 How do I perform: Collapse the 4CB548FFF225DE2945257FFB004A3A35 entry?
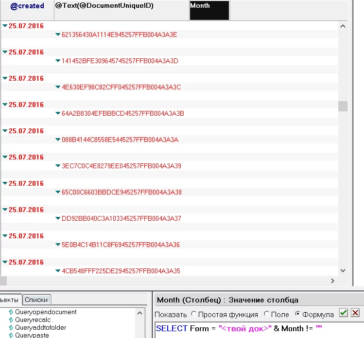coord(58,271)
